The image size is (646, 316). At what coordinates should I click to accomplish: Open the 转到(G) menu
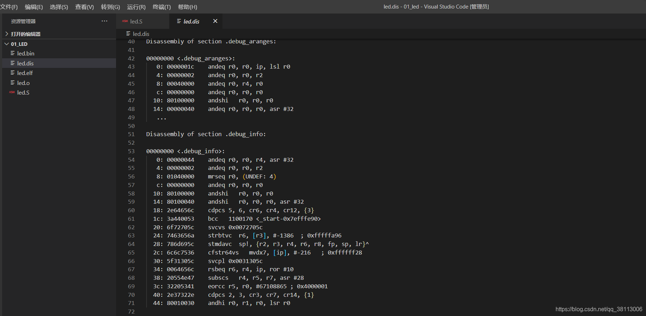click(110, 7)
